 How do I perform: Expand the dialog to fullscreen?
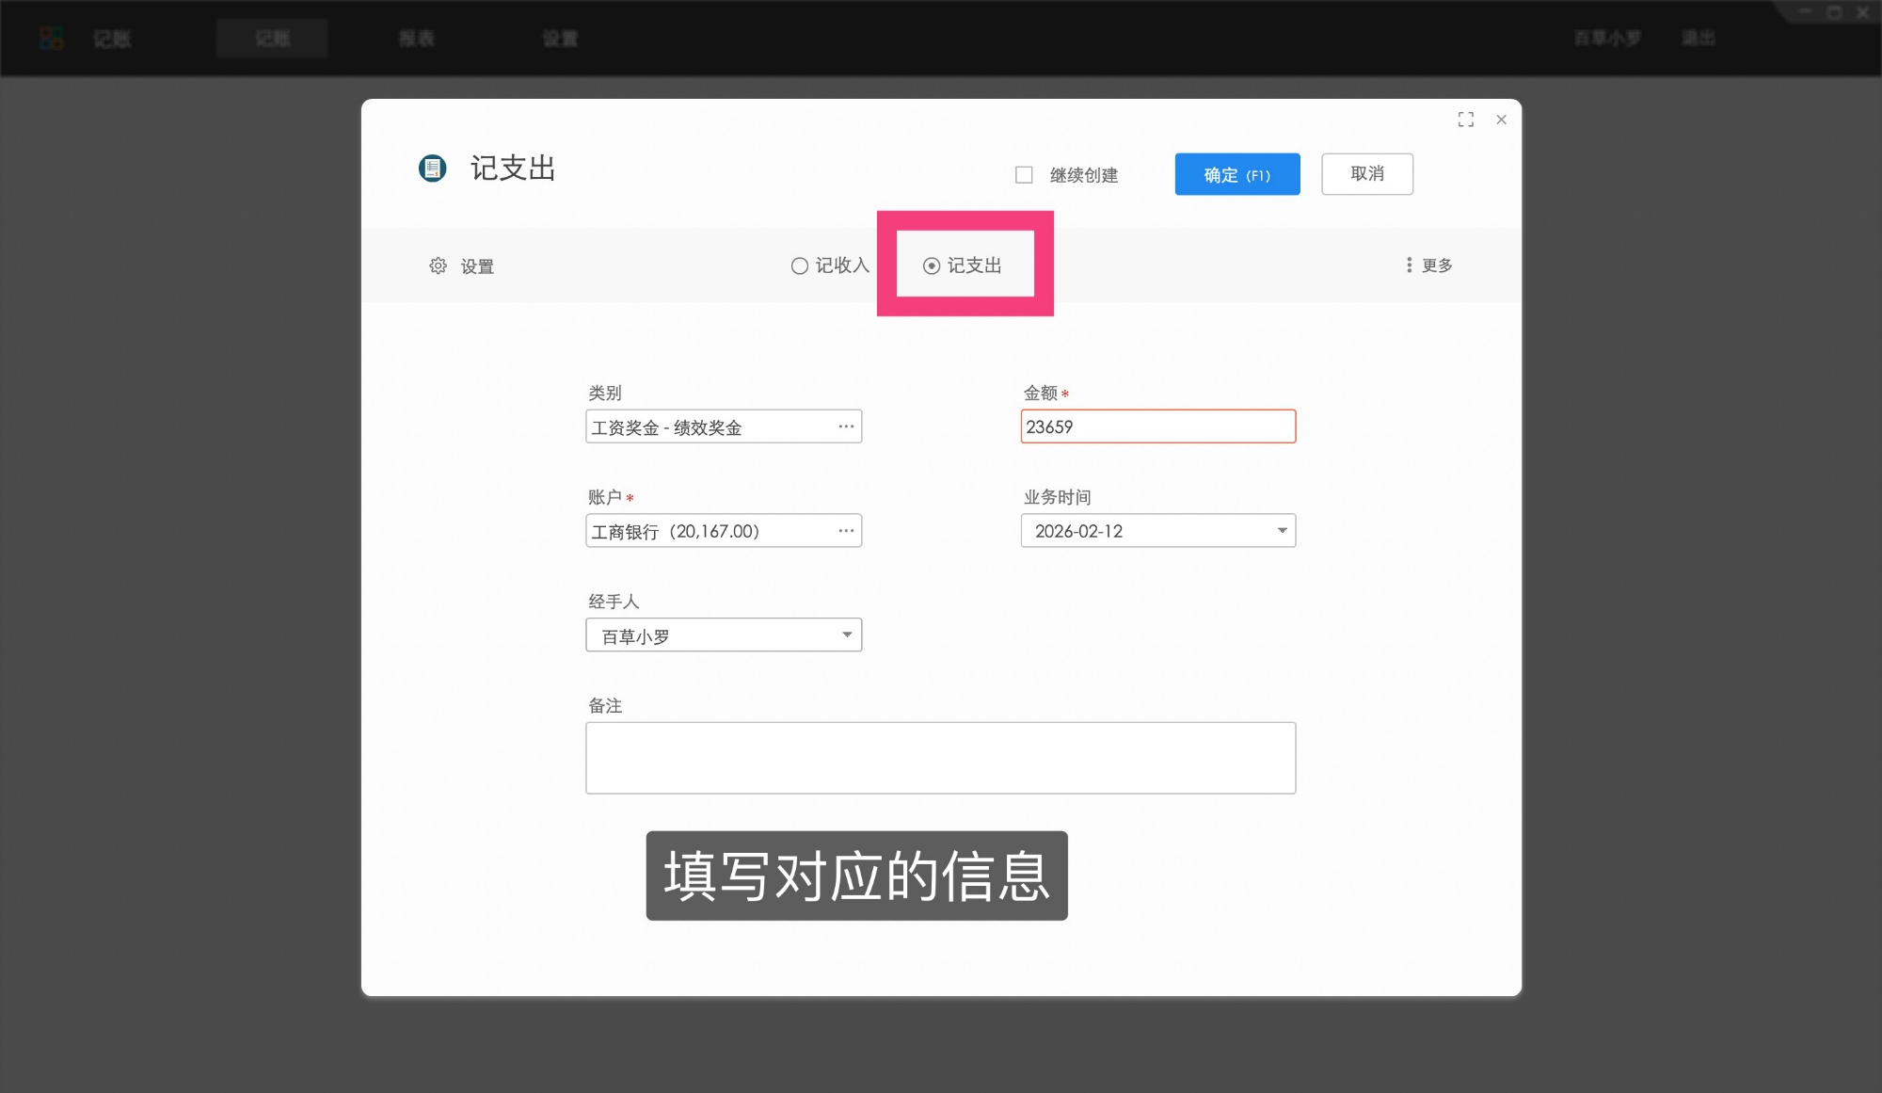click(x=1466, y=120)
